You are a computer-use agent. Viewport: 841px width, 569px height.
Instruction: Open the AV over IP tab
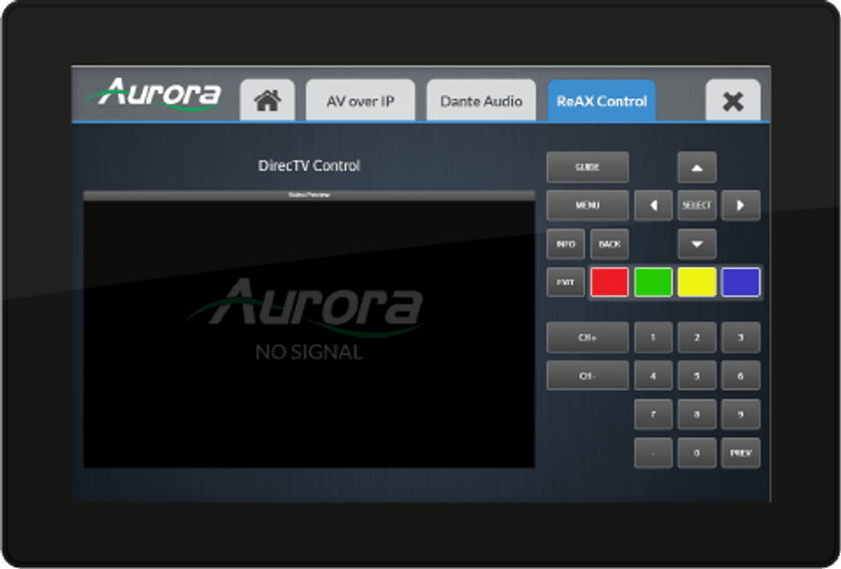click(361, 101)
